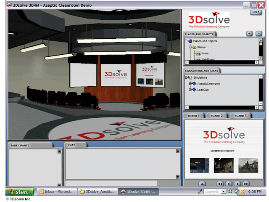This screenshot has width=269, height=202.
Task: Select the blue sphere Places and Objects icon
Action: pos(190,41)
